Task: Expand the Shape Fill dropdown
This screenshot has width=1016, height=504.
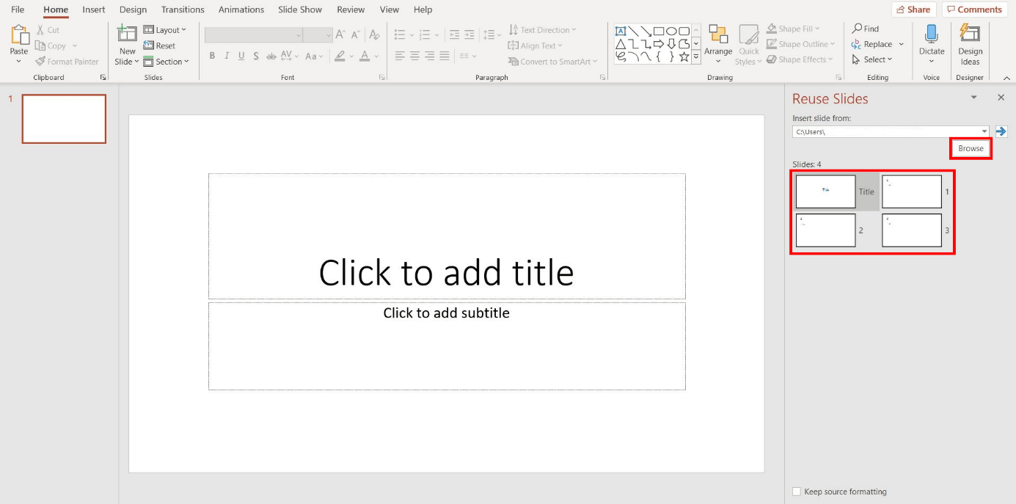Action: pos(794,28)
